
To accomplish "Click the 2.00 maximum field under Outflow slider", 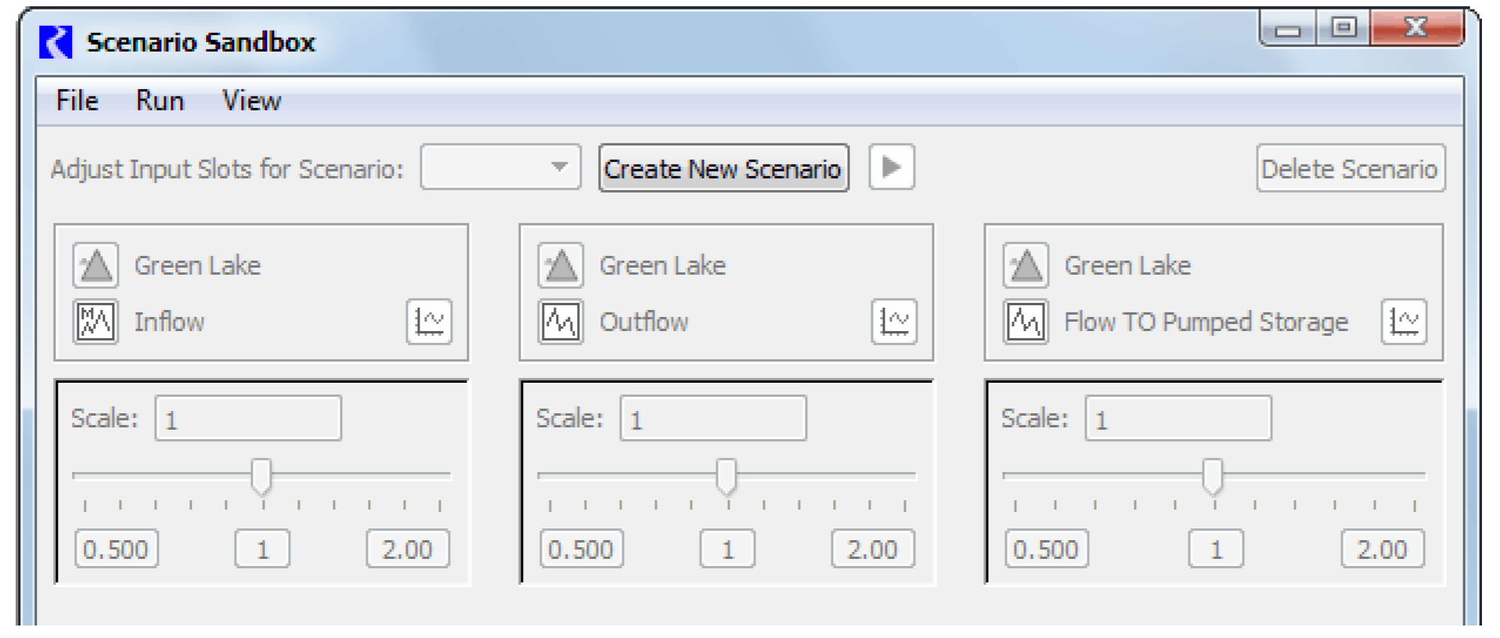I will (x=872, y=549).
